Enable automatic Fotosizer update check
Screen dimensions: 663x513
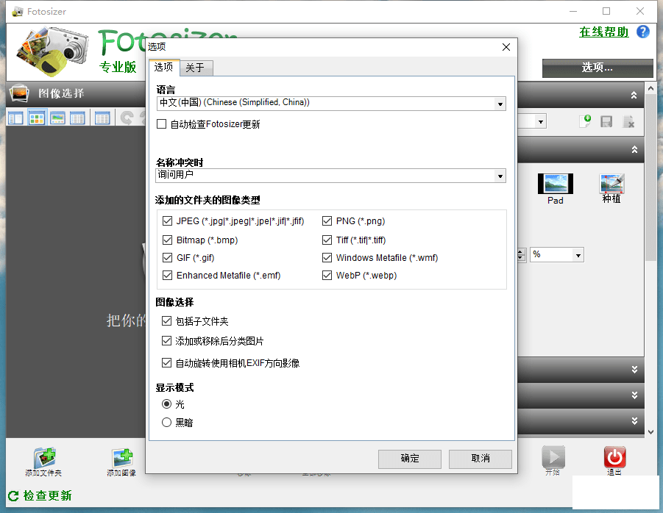click(x=162, y=123)
